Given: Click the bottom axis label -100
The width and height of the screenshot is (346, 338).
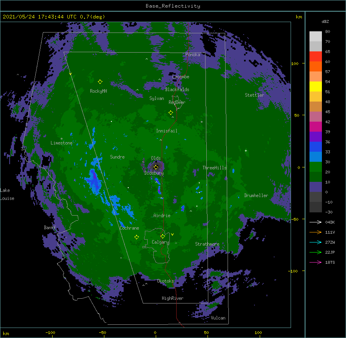Looking at the screenshot, I should point(50,332).
